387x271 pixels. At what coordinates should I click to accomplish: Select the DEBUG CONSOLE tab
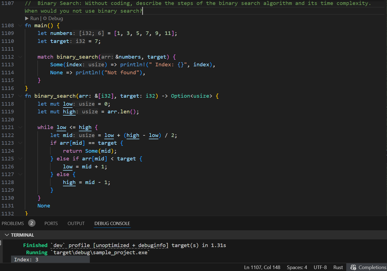point(112,223)
